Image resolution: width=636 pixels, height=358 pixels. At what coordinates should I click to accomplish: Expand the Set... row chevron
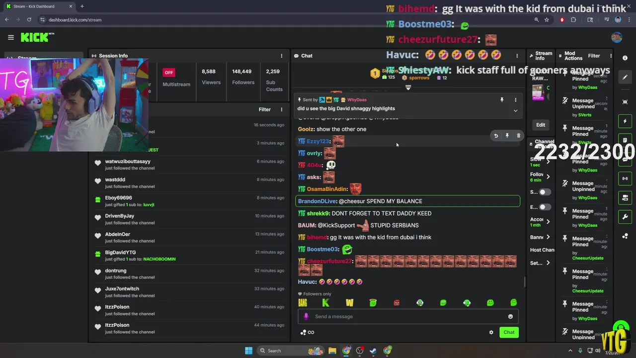(548, 263)
